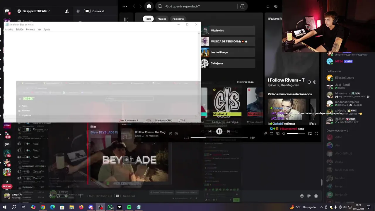This screenshot has width=375, height=211.
Task: Click the Discord message input field
Action: coord(187,196)
